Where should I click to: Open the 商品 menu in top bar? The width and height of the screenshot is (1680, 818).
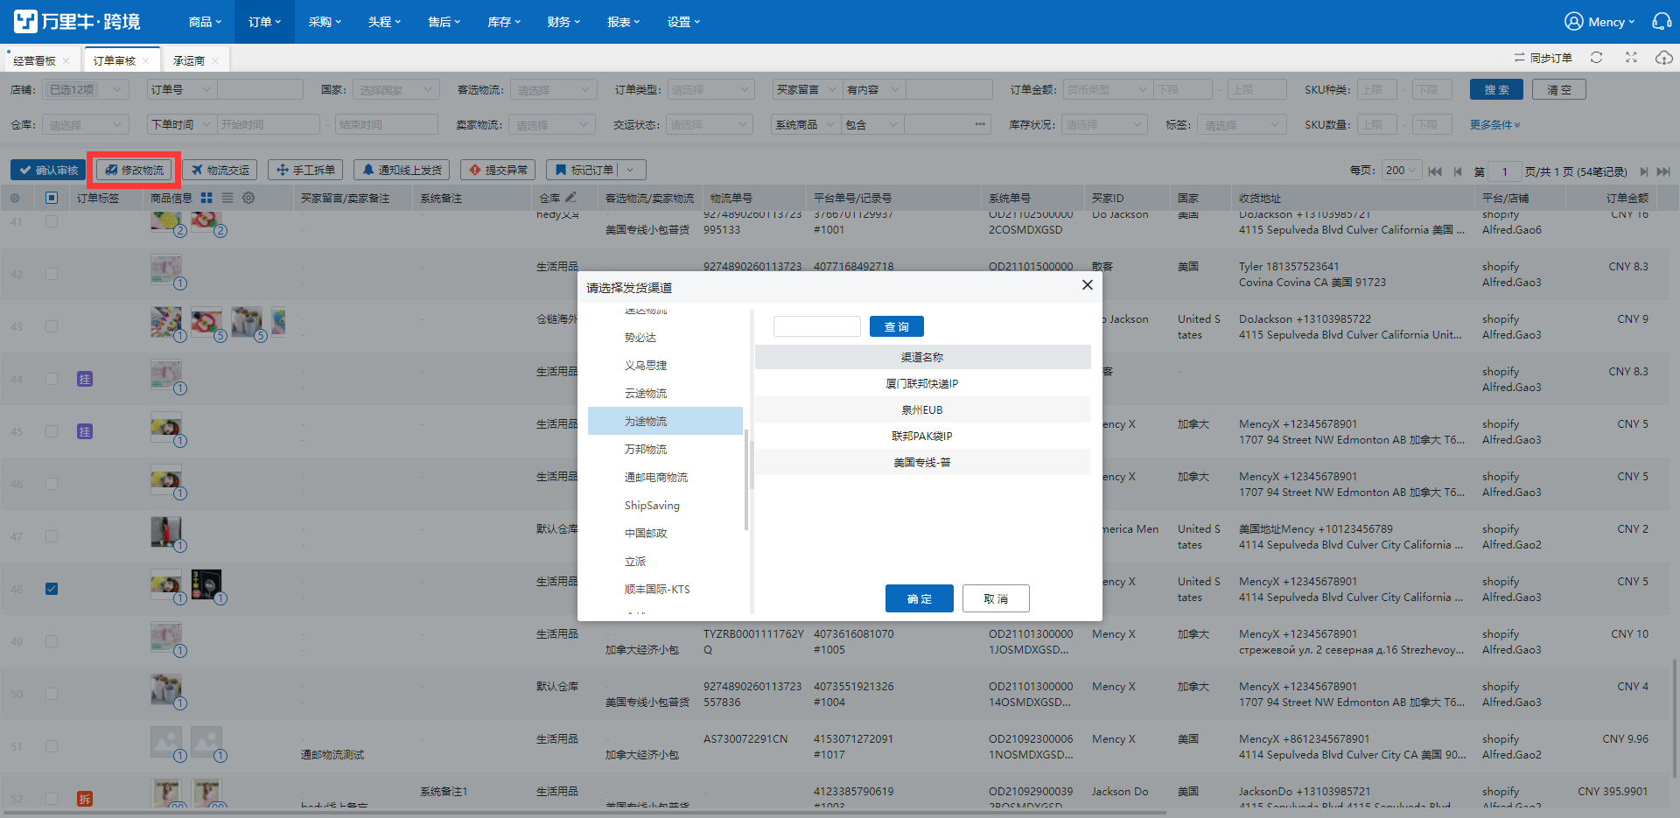[205, 21]
